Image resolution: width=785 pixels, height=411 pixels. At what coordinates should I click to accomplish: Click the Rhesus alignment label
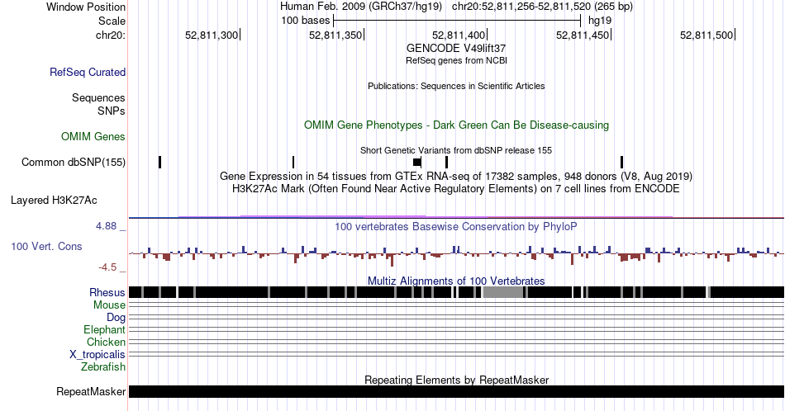point(107,292)
